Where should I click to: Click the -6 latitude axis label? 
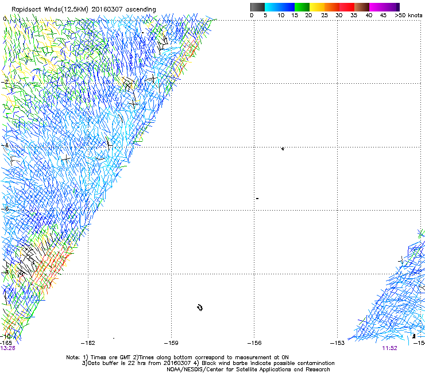pos(5,209)
